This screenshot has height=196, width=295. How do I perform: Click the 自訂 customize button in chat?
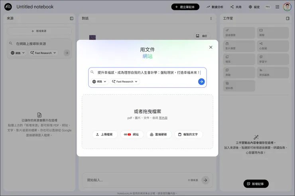(x=202, y=36)
